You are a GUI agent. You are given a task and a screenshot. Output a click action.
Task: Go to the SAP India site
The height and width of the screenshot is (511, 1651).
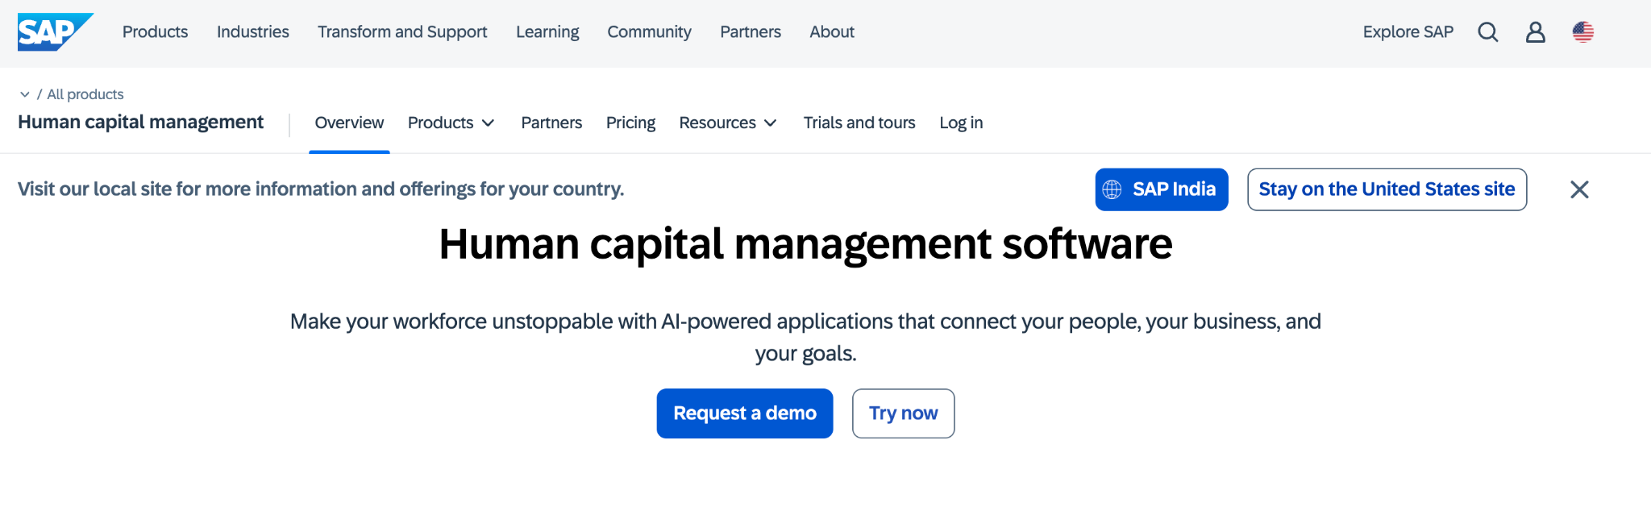pos(1161,189)
